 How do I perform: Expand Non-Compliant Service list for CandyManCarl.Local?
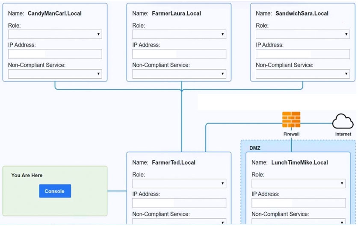[55, 74]
